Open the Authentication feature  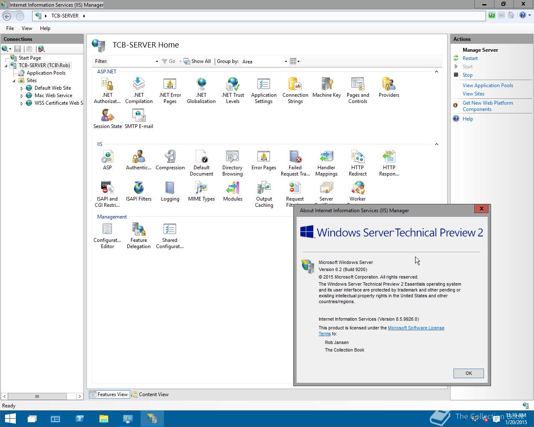139,160
